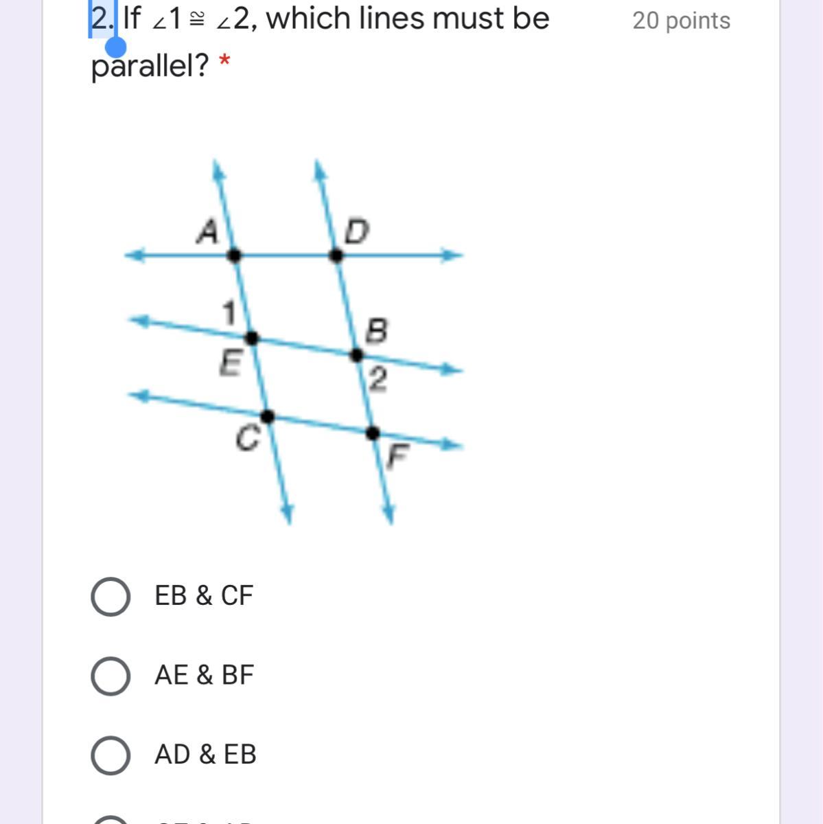
Task: Tap the blue text selection handle
Action: (116, 47)
